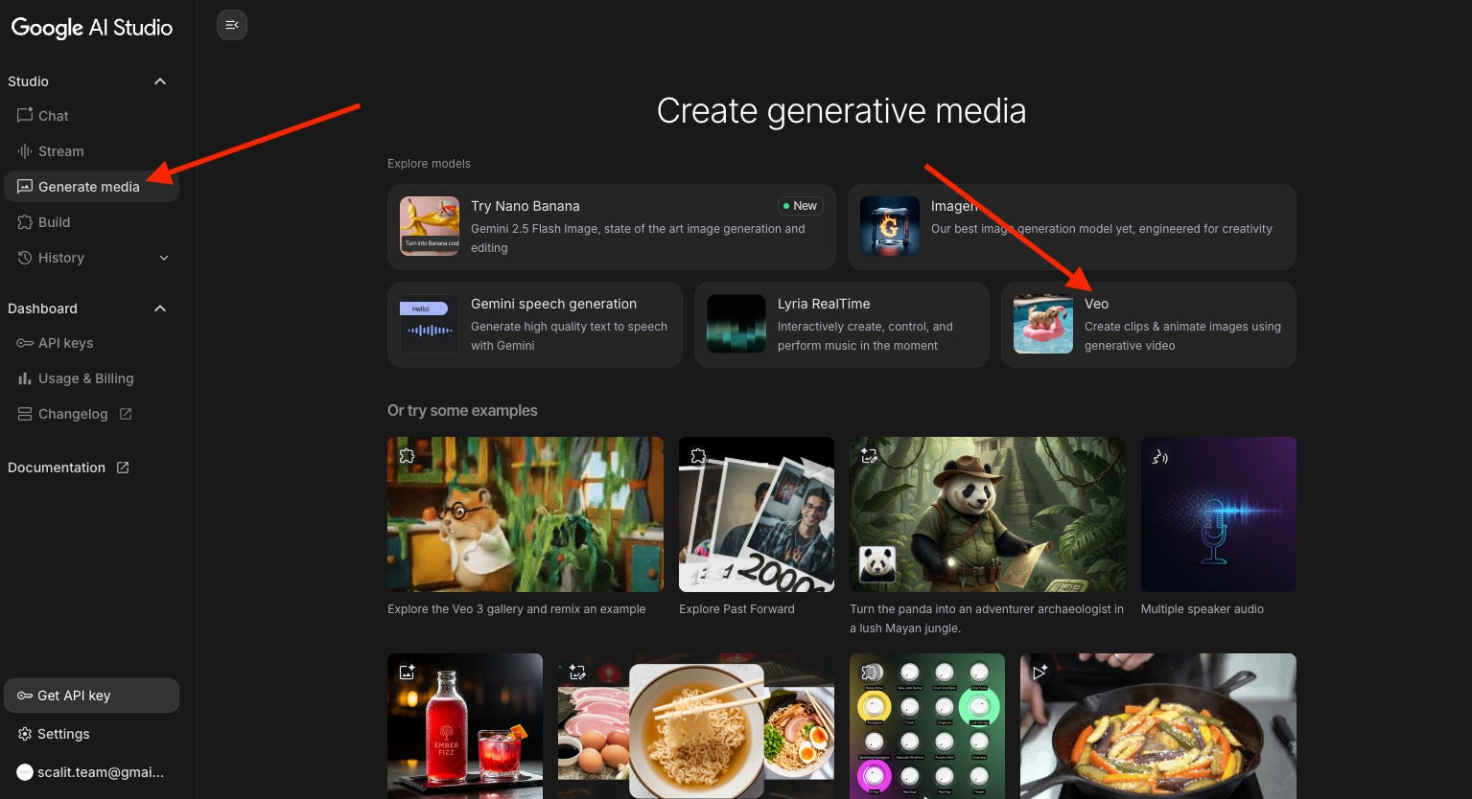Collapse the Dashboard section chevron
The width and height of the screenshot is (1472, 799).
[160, 308]
